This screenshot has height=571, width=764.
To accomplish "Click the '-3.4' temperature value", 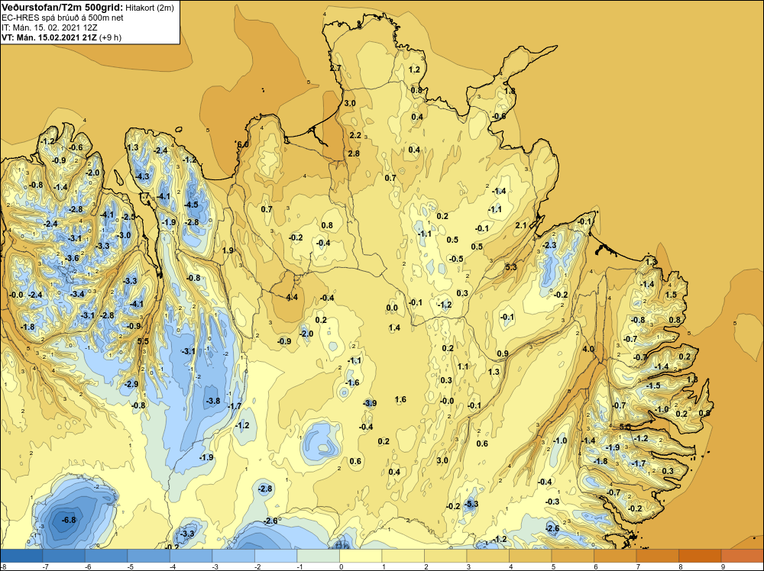I will tap(77, 294).
